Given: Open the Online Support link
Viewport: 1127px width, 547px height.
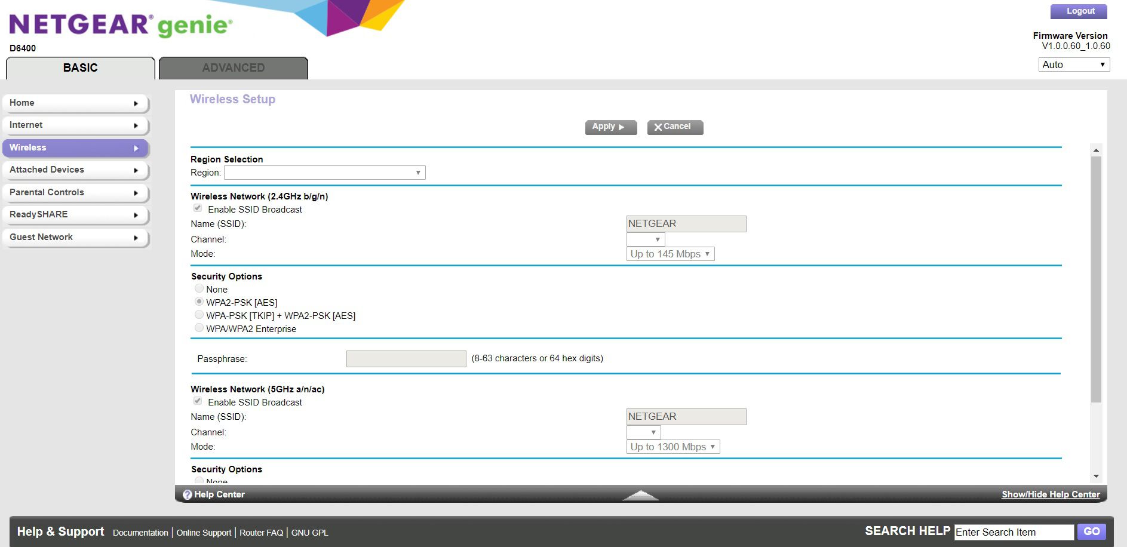Looking at the screenshot, I should click(x=204, y=533).
